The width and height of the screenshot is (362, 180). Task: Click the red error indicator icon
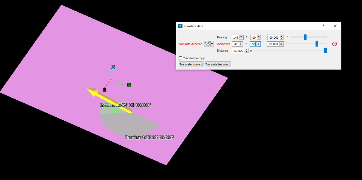[x=335, y=44]
